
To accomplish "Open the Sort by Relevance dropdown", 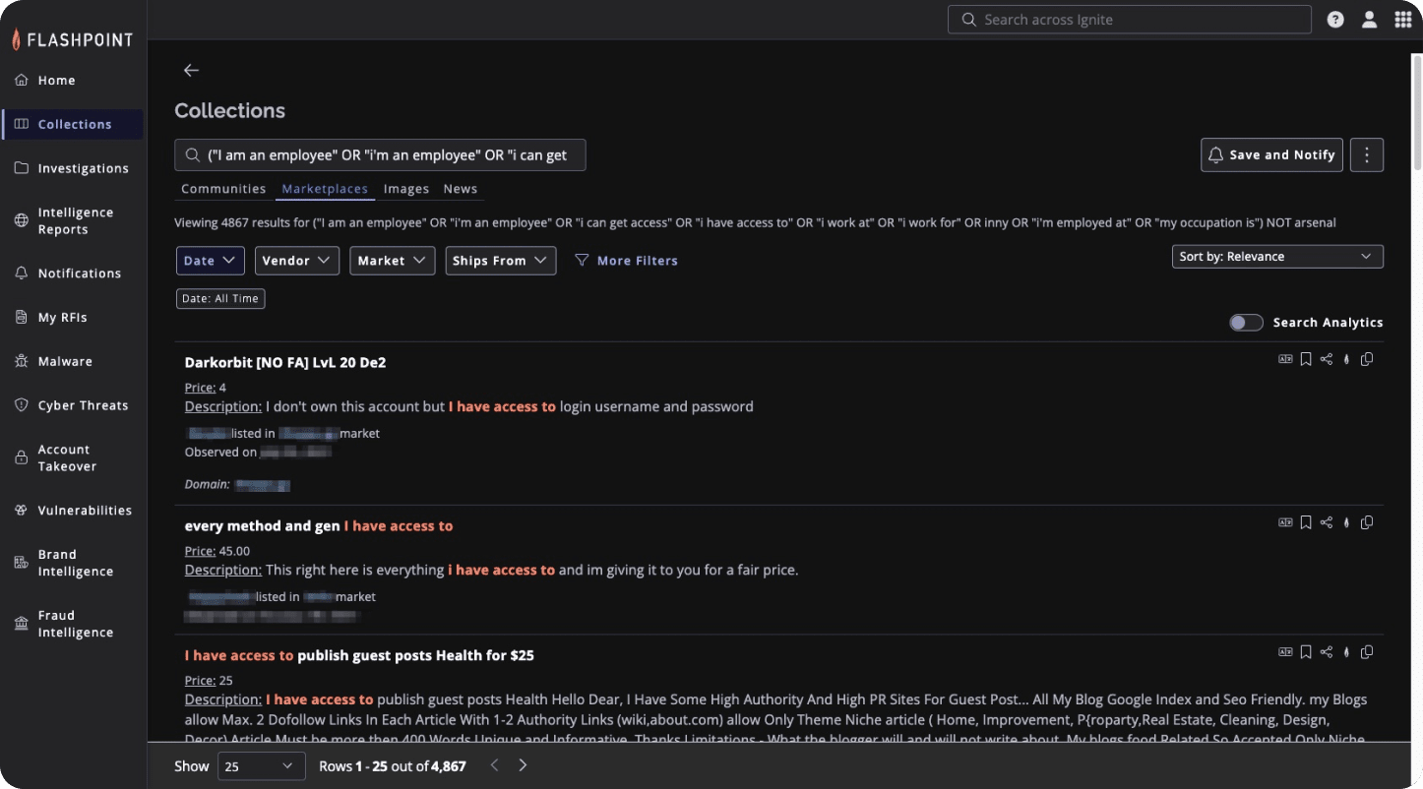I will [x=1275, y=257].
